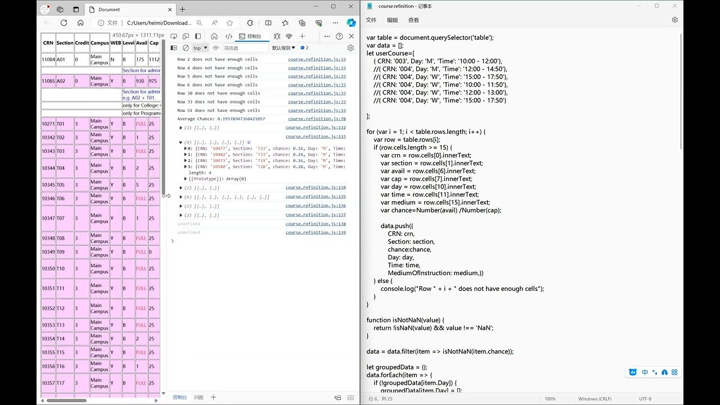This screenshot has height=405, width=720.
Task: Toggle the console sidebar
Action: 174,48
